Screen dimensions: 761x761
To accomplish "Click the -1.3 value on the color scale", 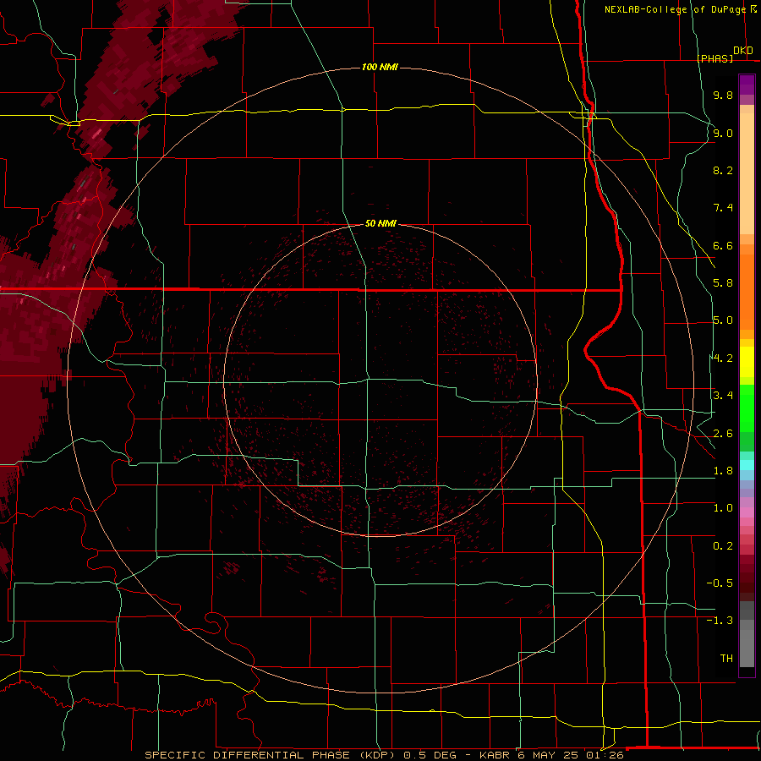I will [720, 621].
